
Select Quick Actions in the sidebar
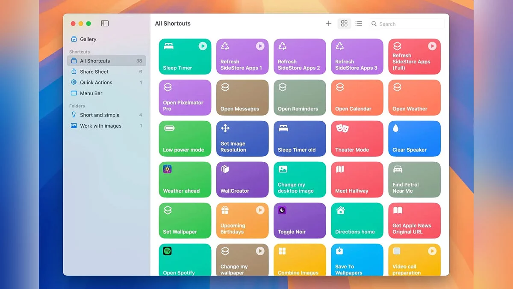(96, 82)
